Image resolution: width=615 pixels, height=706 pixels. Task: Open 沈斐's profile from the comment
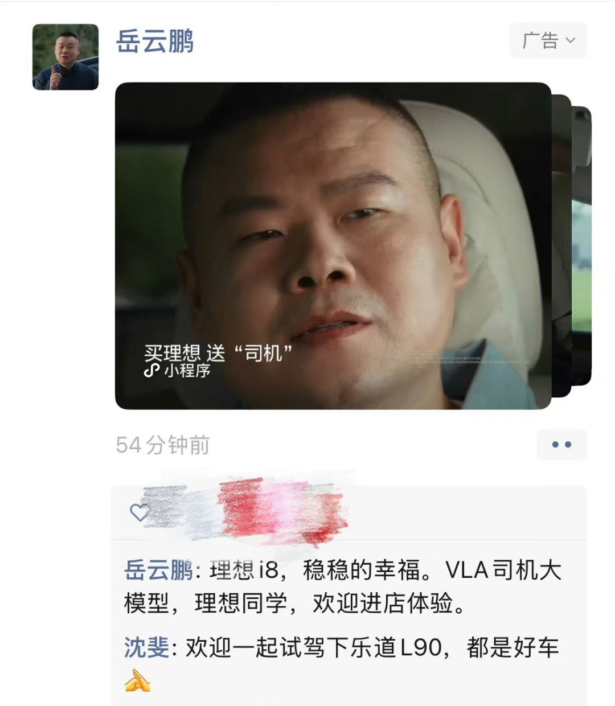click(146, 648)
